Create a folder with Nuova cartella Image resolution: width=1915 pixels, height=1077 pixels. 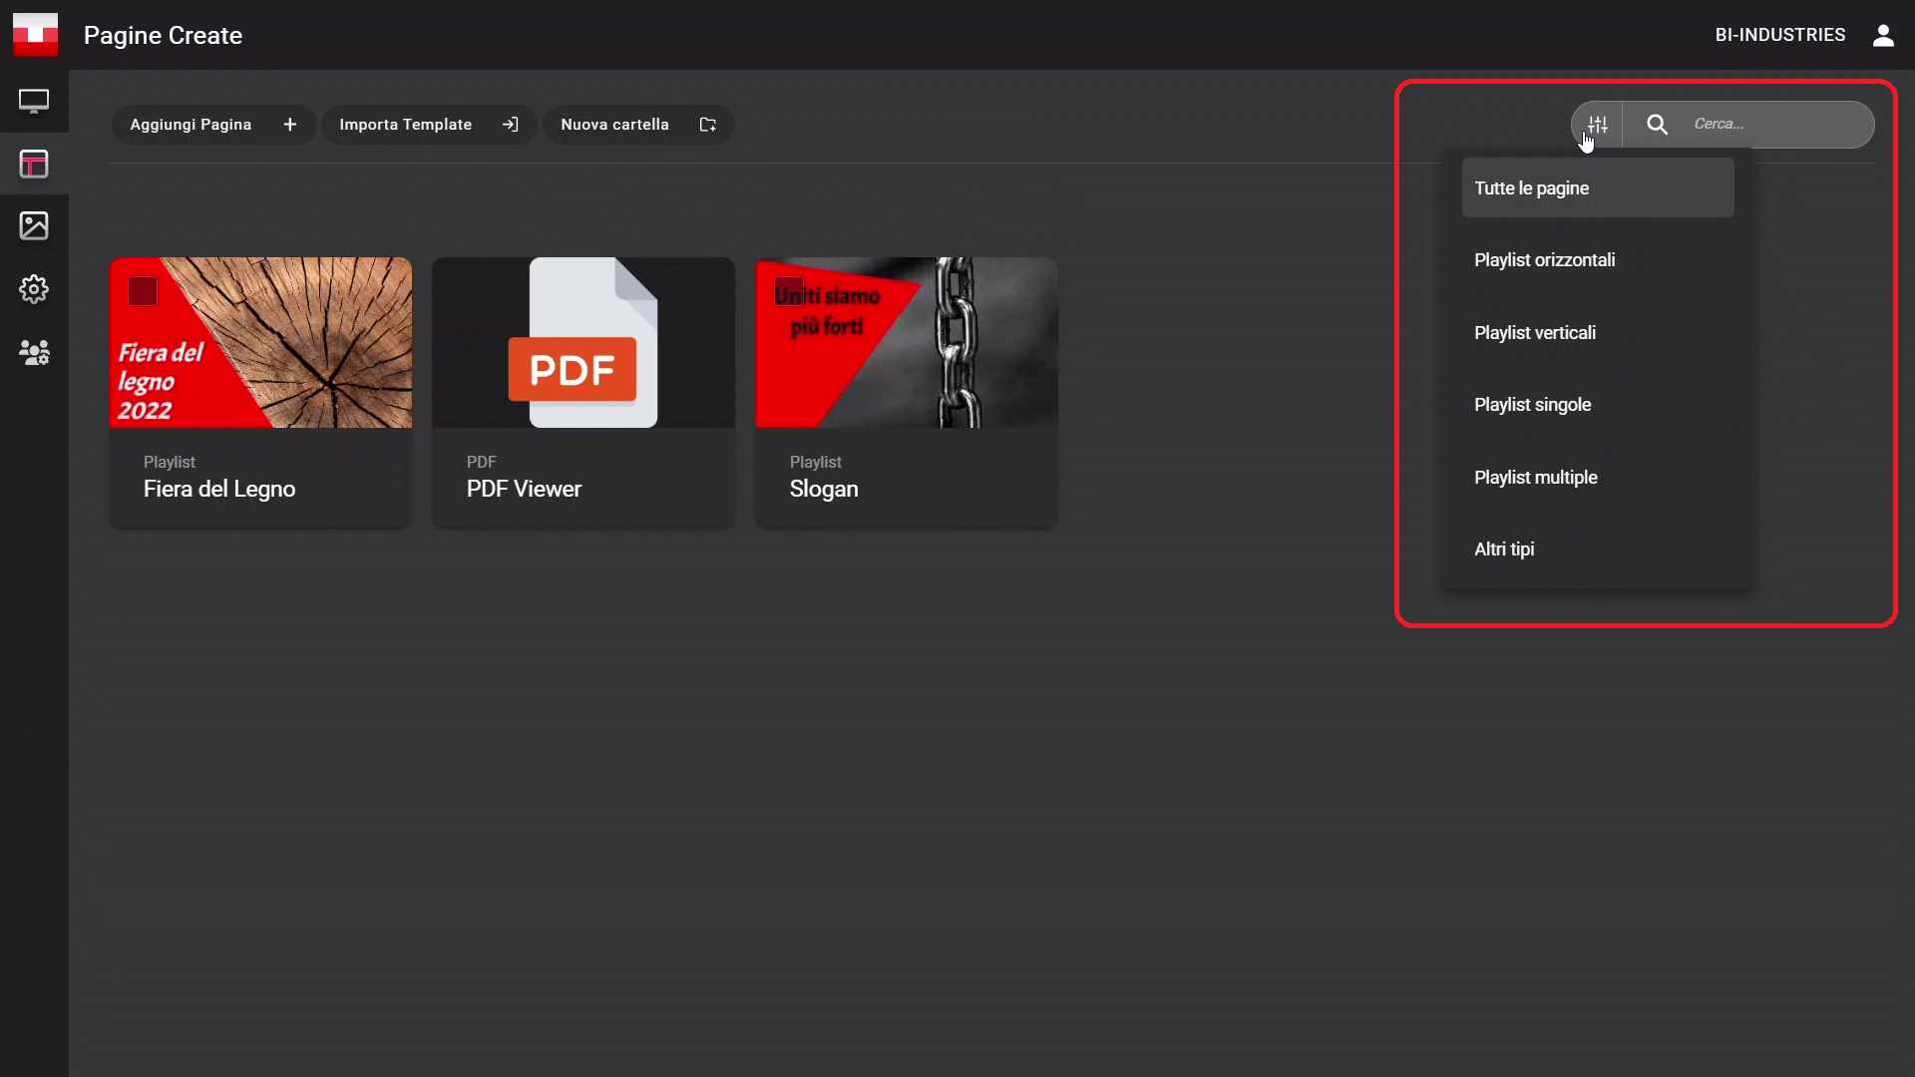click(637, 125)
